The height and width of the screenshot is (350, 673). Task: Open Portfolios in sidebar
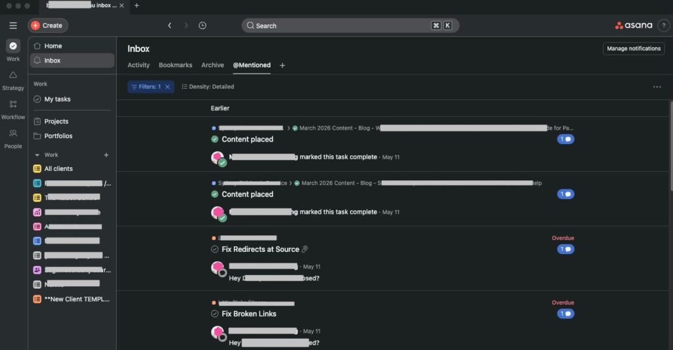point(72,136)
